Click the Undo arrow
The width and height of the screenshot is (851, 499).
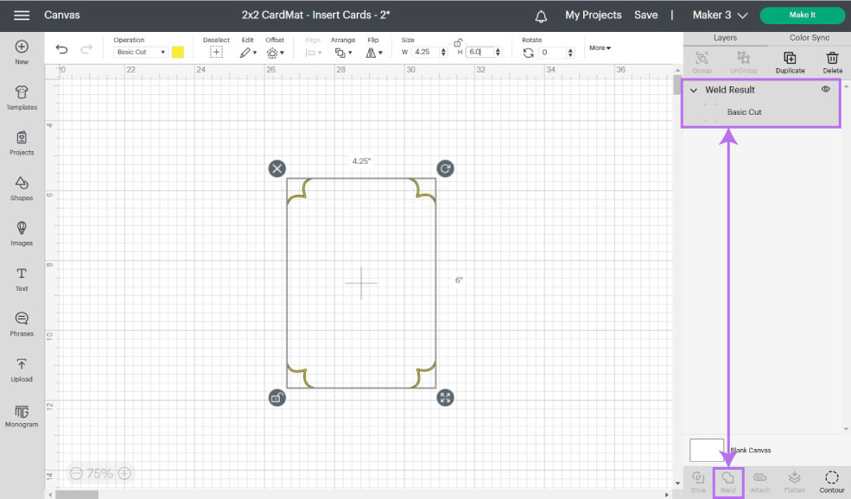pos(61,50)
